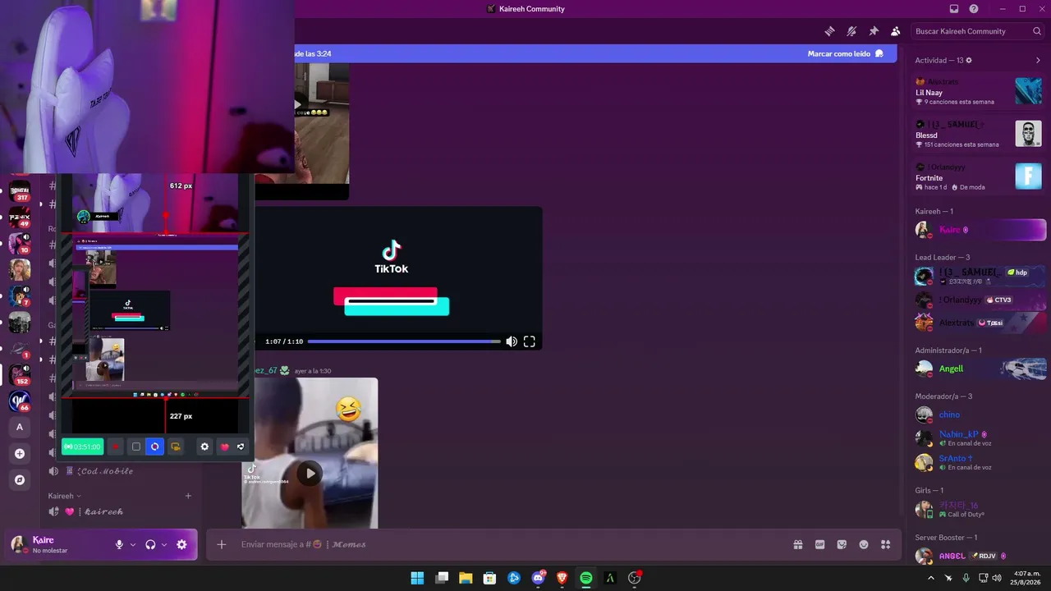Image resolution: width=1051 pixels, height=591 pixels.
Task: Toggle the member list panel
Action: 895,31
